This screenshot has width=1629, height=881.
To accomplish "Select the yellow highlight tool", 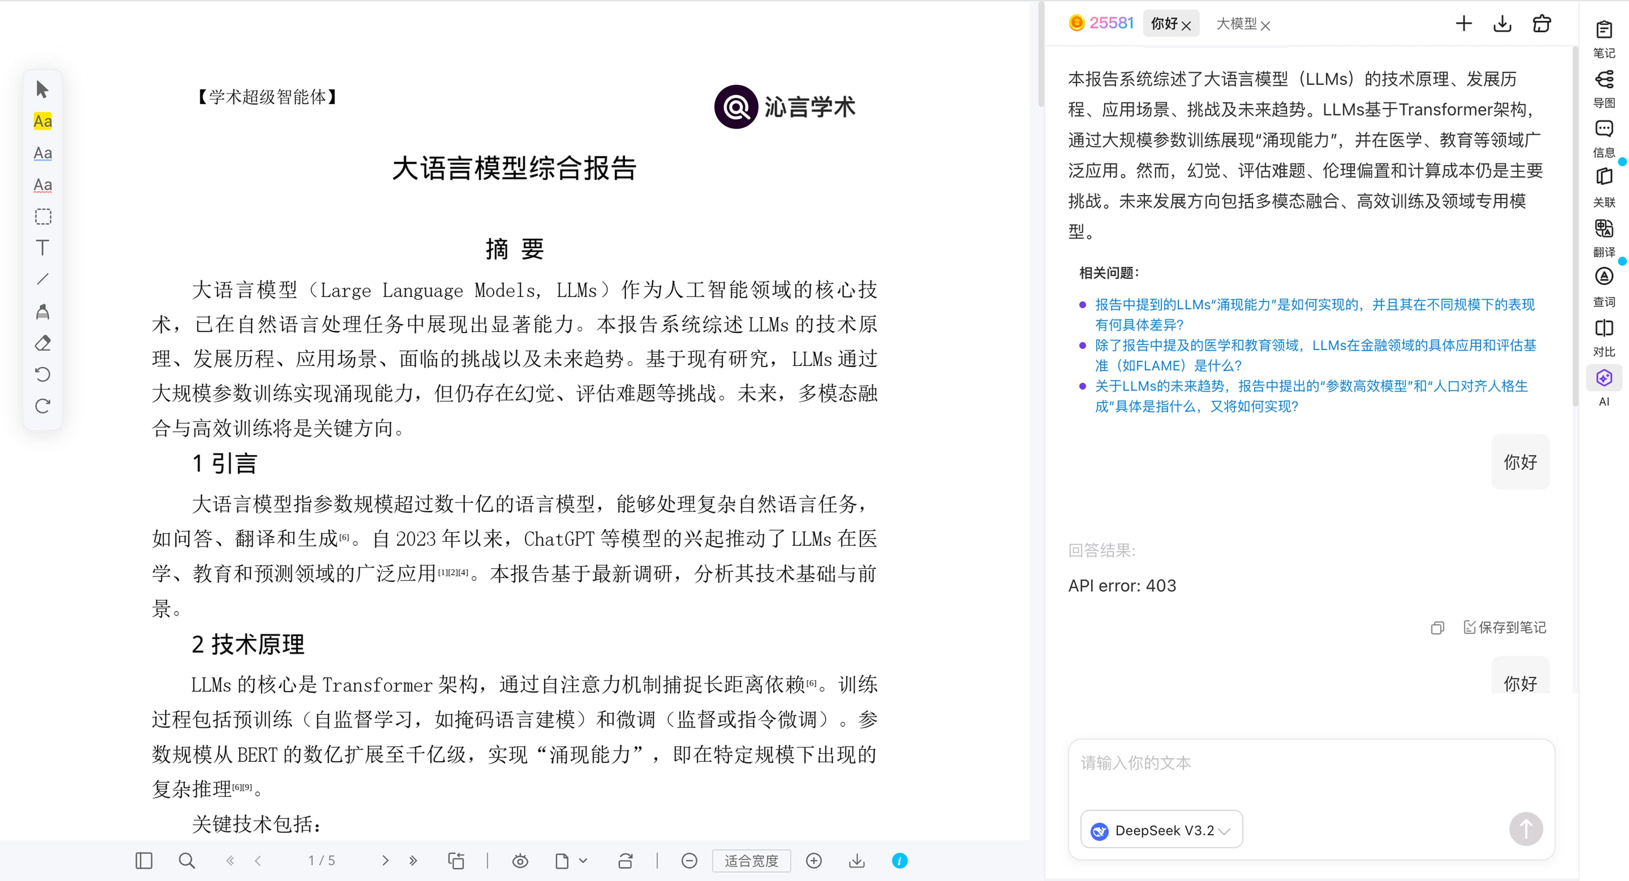I will pos(42,121).
